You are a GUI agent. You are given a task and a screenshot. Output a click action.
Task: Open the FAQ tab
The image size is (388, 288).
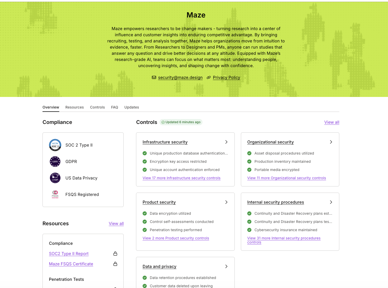pos(115,107)
